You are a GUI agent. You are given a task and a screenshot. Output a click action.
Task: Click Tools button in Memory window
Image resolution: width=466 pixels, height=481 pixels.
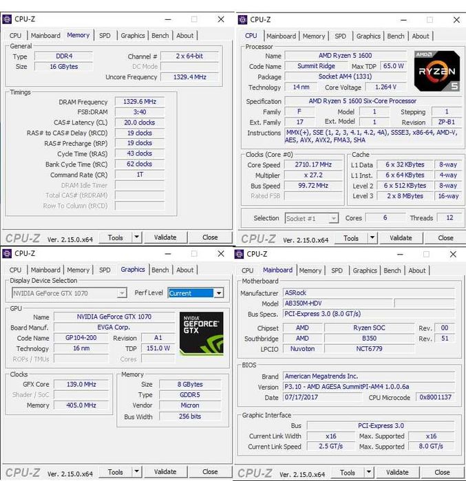116,237
